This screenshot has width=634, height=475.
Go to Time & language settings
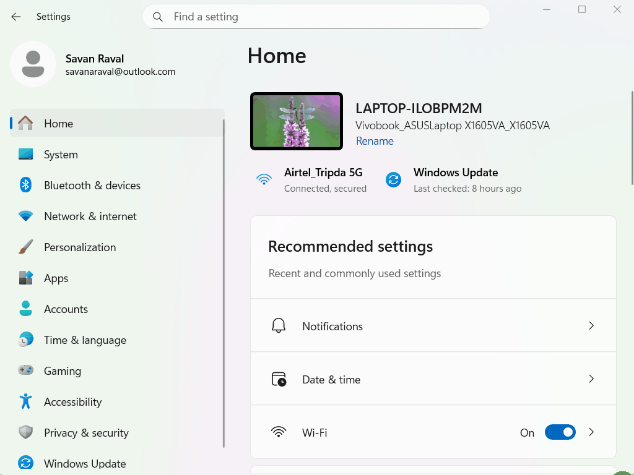pos(85,340)
